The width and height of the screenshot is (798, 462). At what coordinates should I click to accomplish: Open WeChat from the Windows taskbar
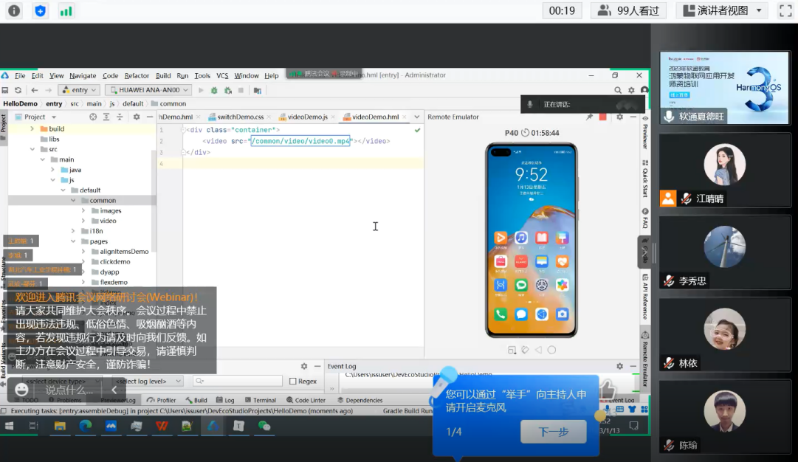point(264,426)
